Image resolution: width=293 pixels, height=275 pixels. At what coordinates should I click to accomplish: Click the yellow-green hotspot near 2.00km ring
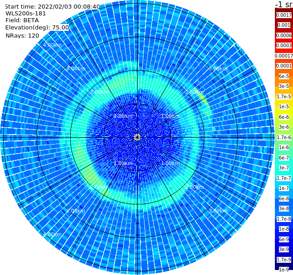click(203, 99)
